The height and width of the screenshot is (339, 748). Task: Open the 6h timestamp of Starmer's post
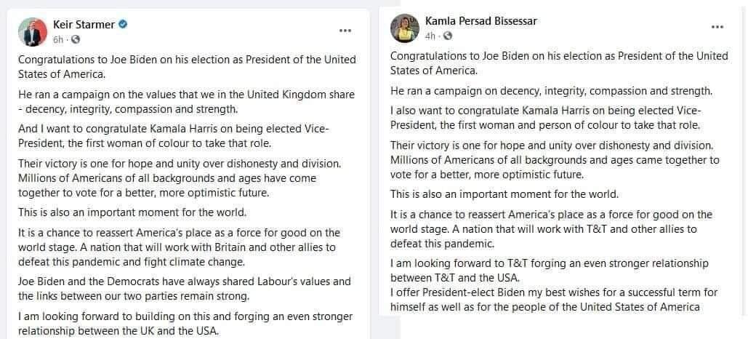57,39
